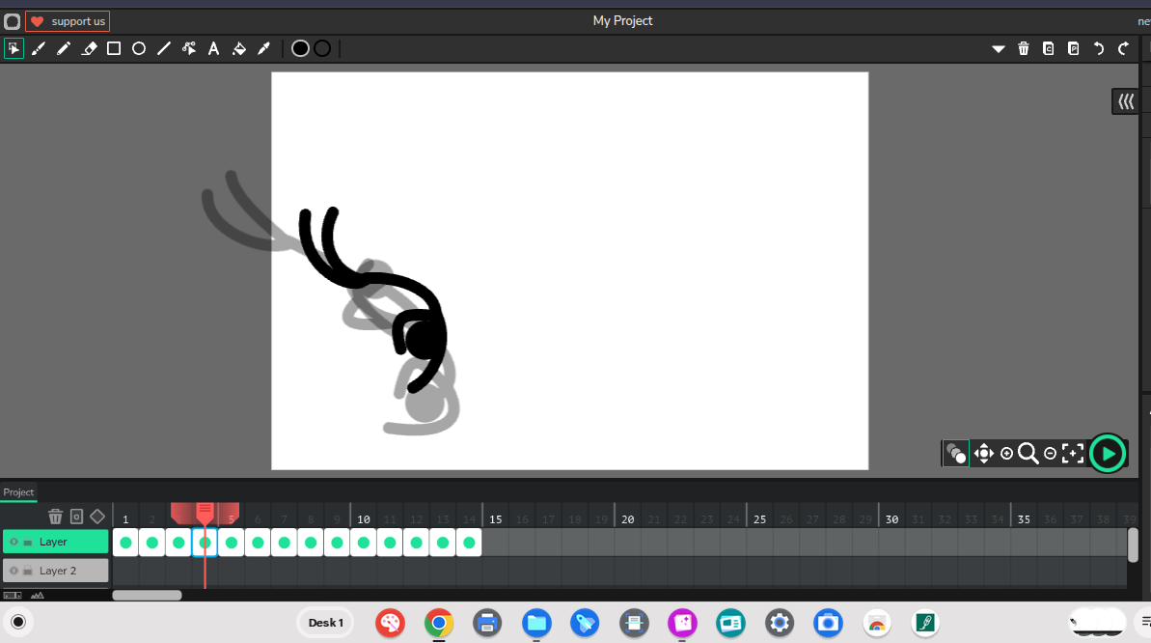Open the tool options dropdown arrow

tap(999, 48)
